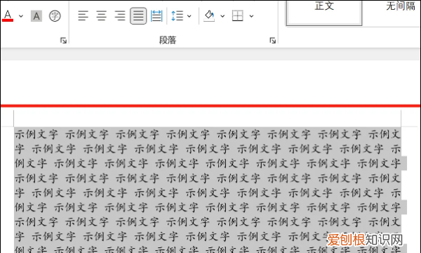Apply distributed alignment
Screen dimensions: 421x253
[156, 16]
